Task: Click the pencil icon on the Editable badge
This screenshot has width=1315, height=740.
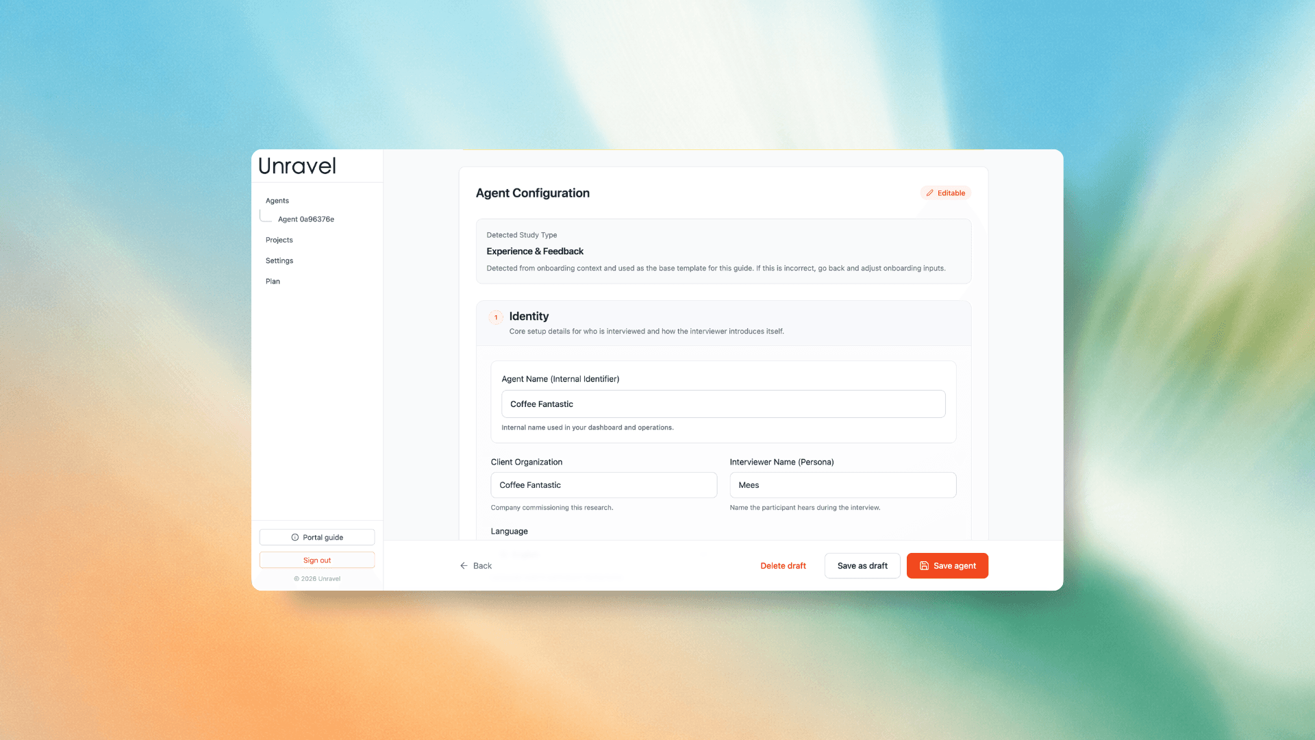Action: (930, 193)
